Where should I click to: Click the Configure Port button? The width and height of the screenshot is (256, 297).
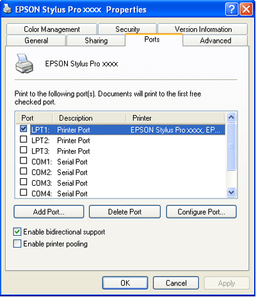click(202, 212)
